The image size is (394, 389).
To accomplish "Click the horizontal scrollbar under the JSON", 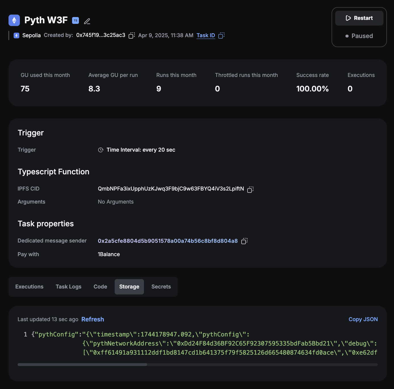I will [x=82, y=365].
